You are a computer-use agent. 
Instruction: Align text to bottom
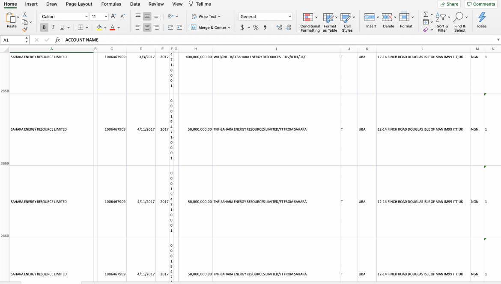point(156,16)
